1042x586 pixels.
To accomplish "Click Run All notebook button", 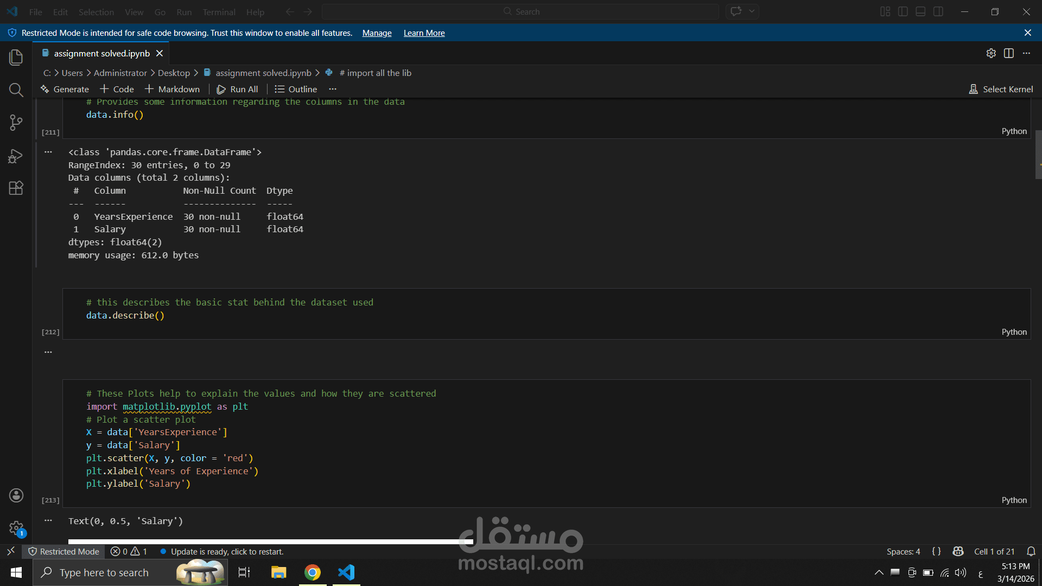I will point(238,89).
